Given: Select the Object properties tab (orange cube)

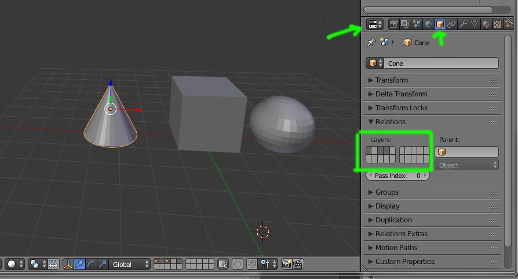Looking at the screenshot, I should 440,24.
